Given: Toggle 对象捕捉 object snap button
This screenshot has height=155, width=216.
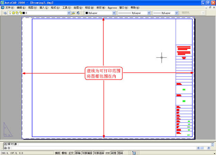Looking at the screenshot, I should coord(87,153).
